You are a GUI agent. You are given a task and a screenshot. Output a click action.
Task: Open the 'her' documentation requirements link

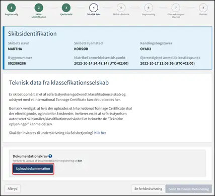[x=80, y=161]
